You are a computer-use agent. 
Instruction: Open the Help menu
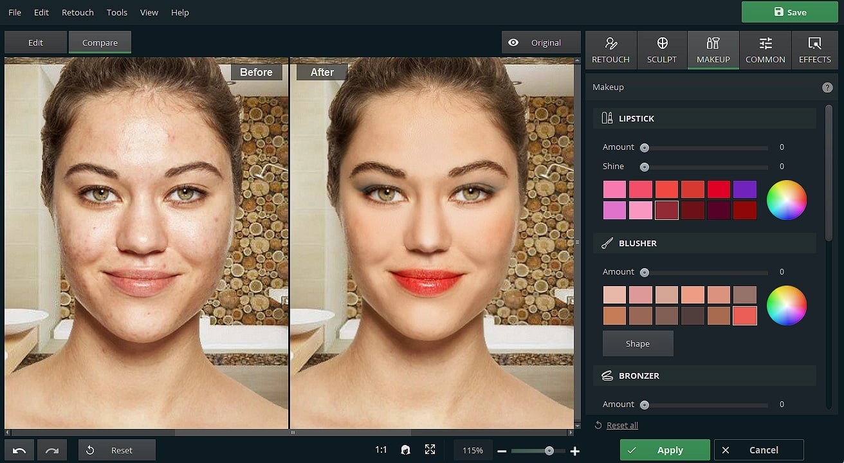point(180,12)
